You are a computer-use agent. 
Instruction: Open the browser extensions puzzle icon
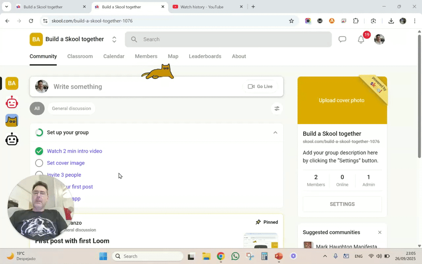tap(356, 21)
